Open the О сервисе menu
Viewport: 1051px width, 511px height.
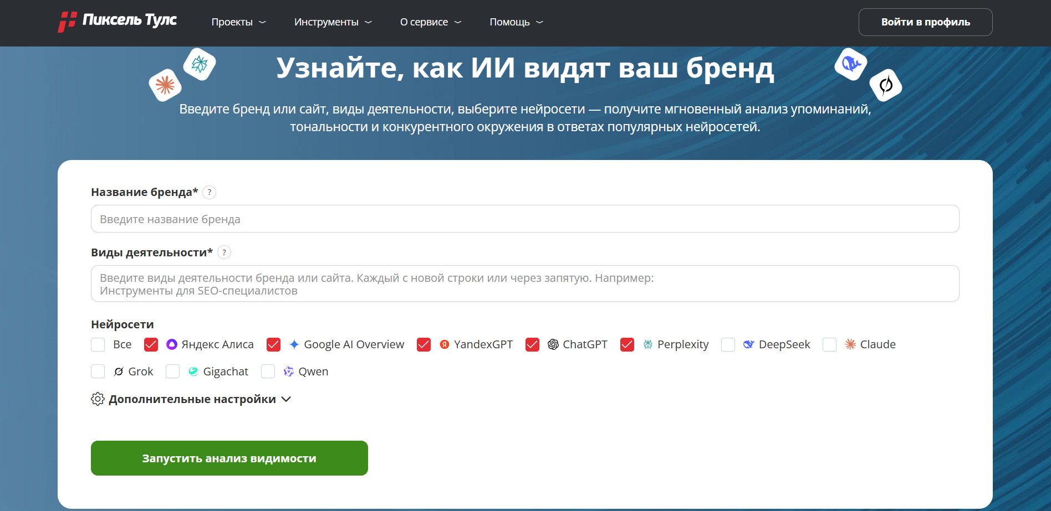tap(430, 22)
